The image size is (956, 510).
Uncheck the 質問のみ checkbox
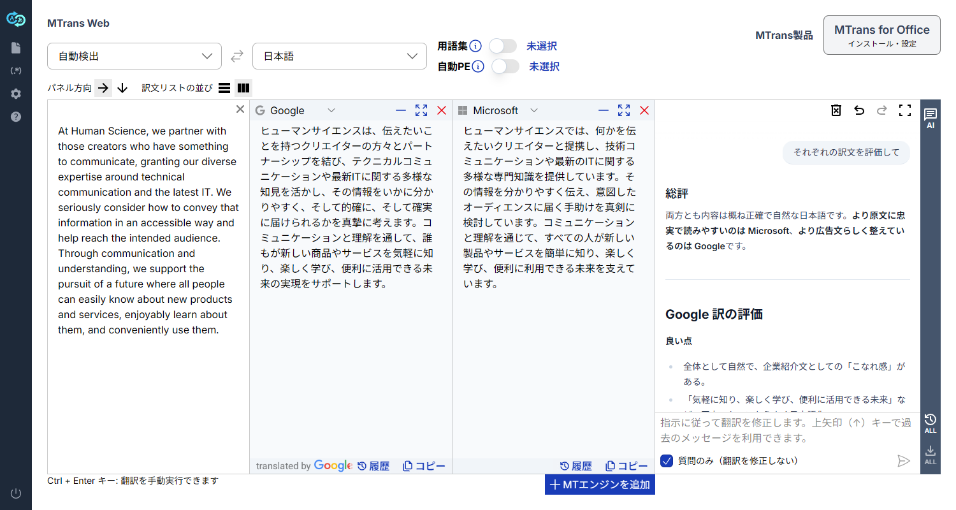pyautogui.click(x=667, y=460)
